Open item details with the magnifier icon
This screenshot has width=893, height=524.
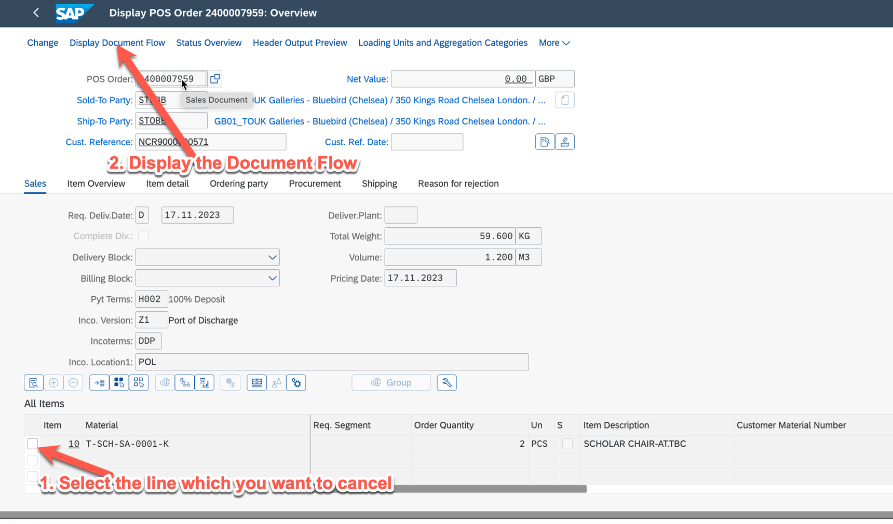click(x=33, y=382)
